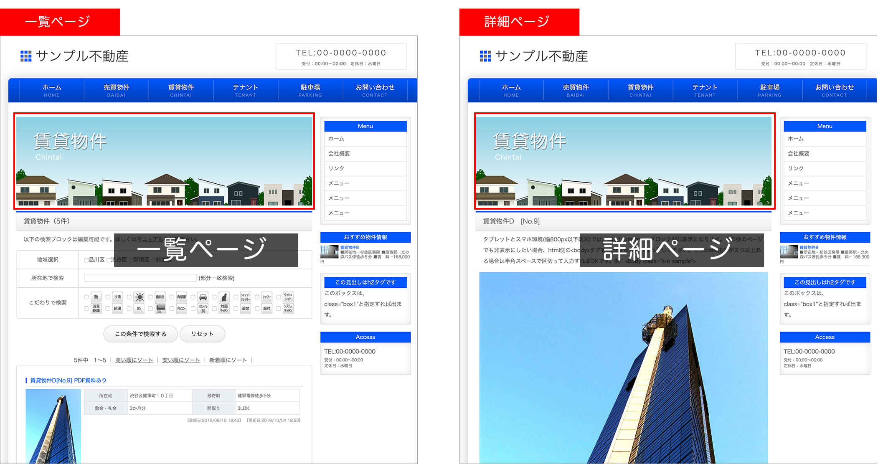Open テナント in the list page navigation bar
The image size is (878, 464).
[246, 90]
